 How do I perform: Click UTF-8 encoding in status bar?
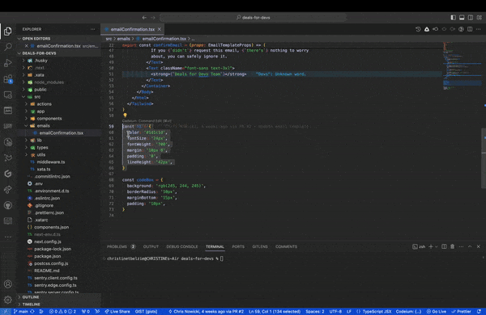[x=335, y=311]
